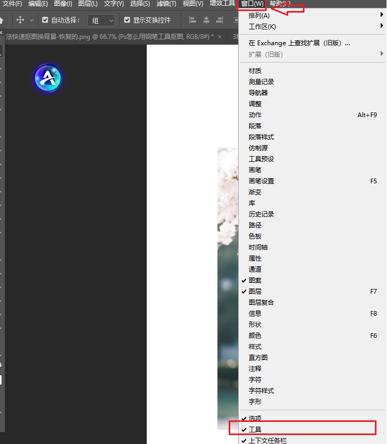Switch to the 恢复的.png document tab
The image size is (387, 444).
coord(105,37)
